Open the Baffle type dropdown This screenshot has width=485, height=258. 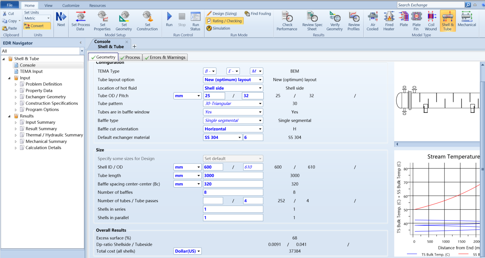tap(233, 120)
